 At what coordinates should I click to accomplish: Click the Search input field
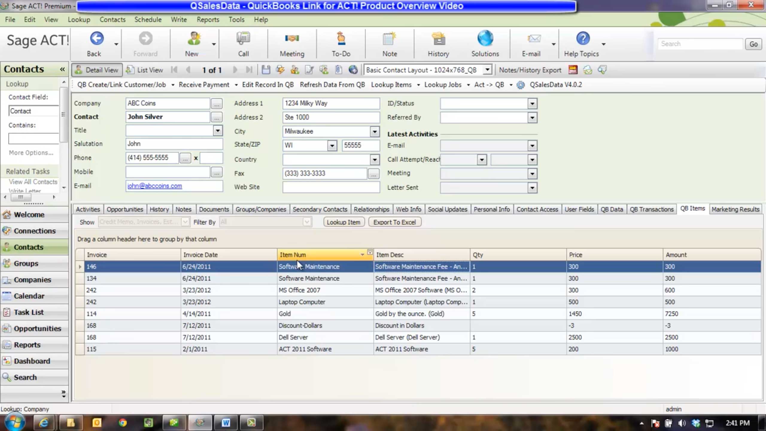click(x=700, y=44)
